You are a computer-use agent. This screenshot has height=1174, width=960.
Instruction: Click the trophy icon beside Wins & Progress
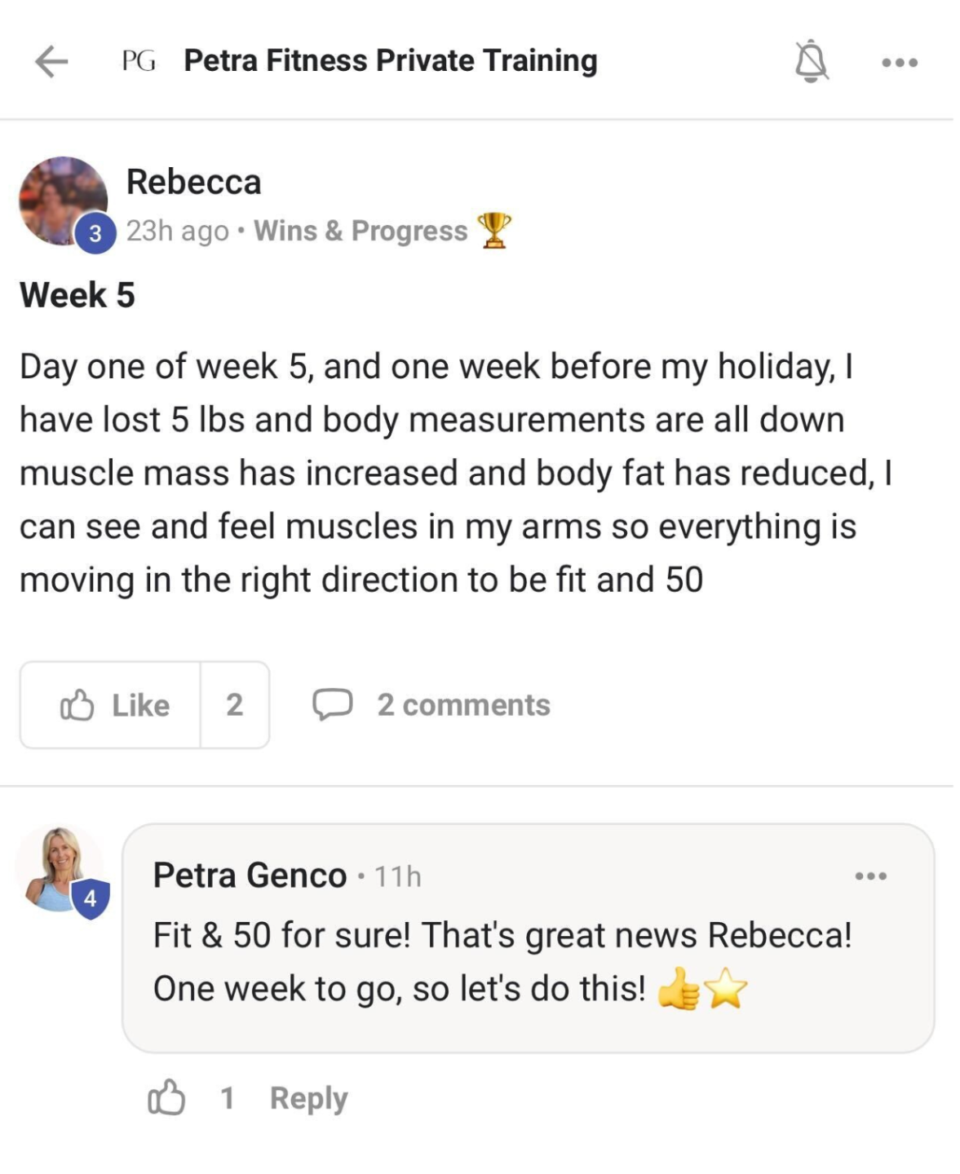[493, 230]
